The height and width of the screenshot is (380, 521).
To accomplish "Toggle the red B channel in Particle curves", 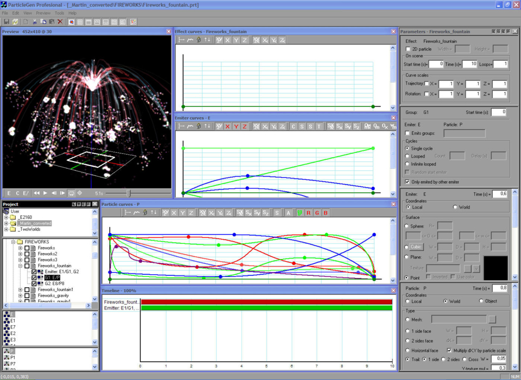I will pyautogui.click(x=326, y=213).
